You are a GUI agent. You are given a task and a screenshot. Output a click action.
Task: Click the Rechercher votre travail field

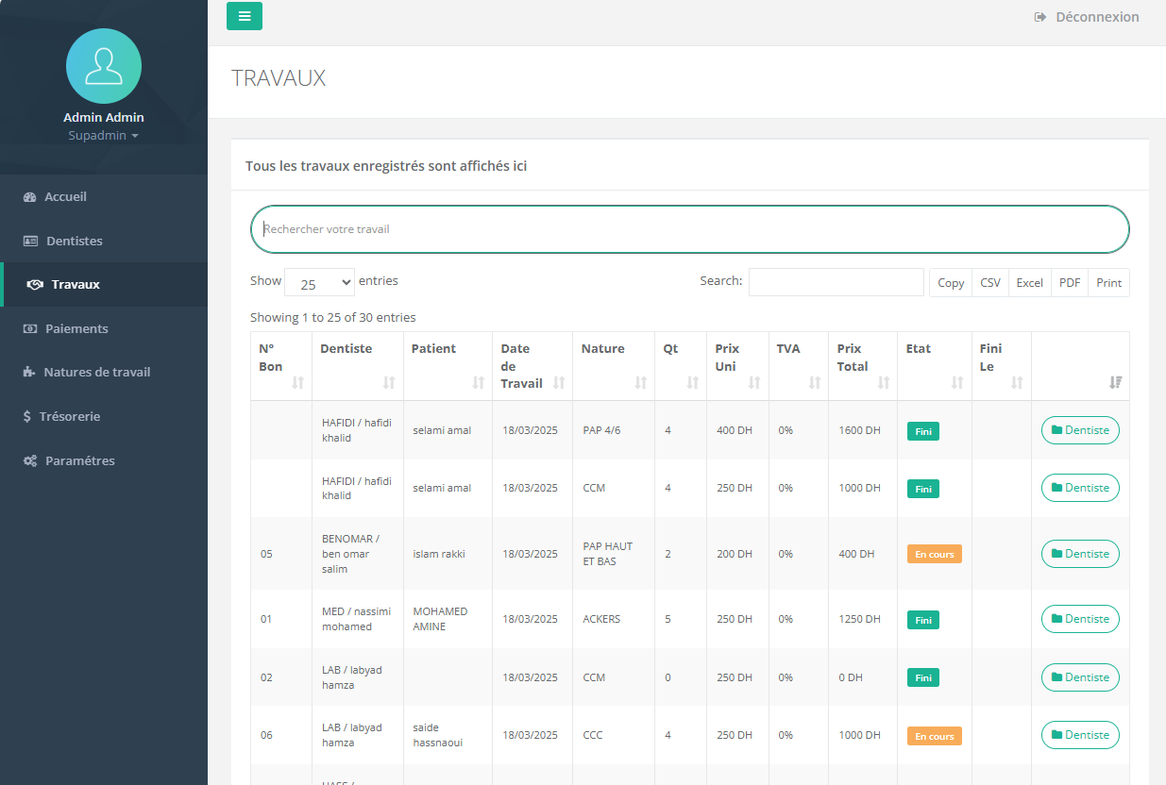tap(689, 229)
